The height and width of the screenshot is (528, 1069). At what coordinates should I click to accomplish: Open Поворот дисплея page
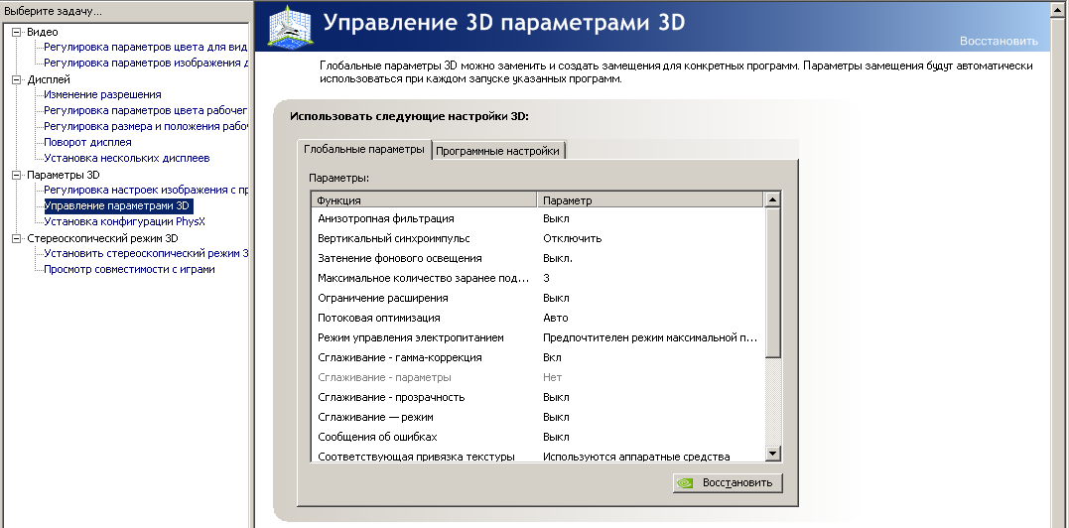pos(87,142)
